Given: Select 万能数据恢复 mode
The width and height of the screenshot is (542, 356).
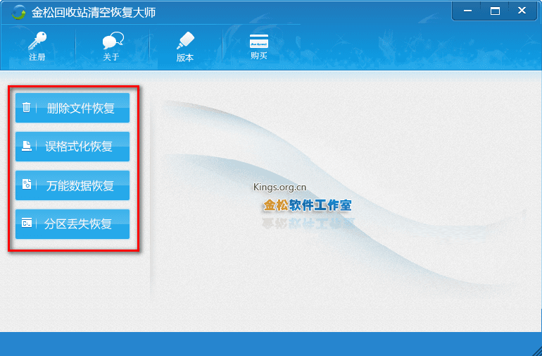Looking at the screenshot, I should 73,185.
